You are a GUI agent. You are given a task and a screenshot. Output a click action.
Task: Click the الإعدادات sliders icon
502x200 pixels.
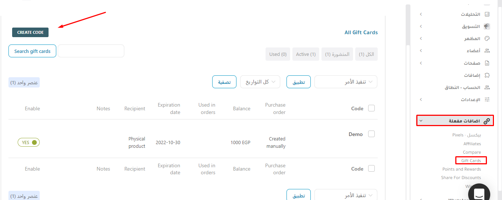(x=487, y=100)
